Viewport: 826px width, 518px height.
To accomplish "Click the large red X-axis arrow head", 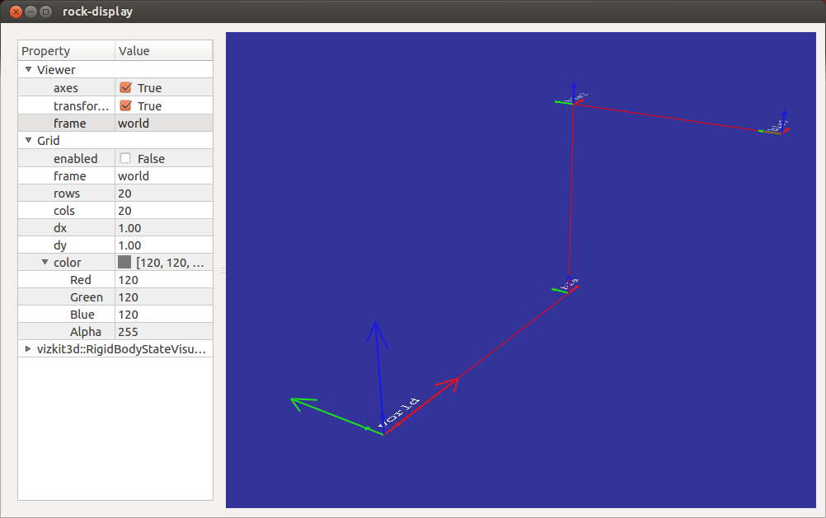I will [448, 384].
